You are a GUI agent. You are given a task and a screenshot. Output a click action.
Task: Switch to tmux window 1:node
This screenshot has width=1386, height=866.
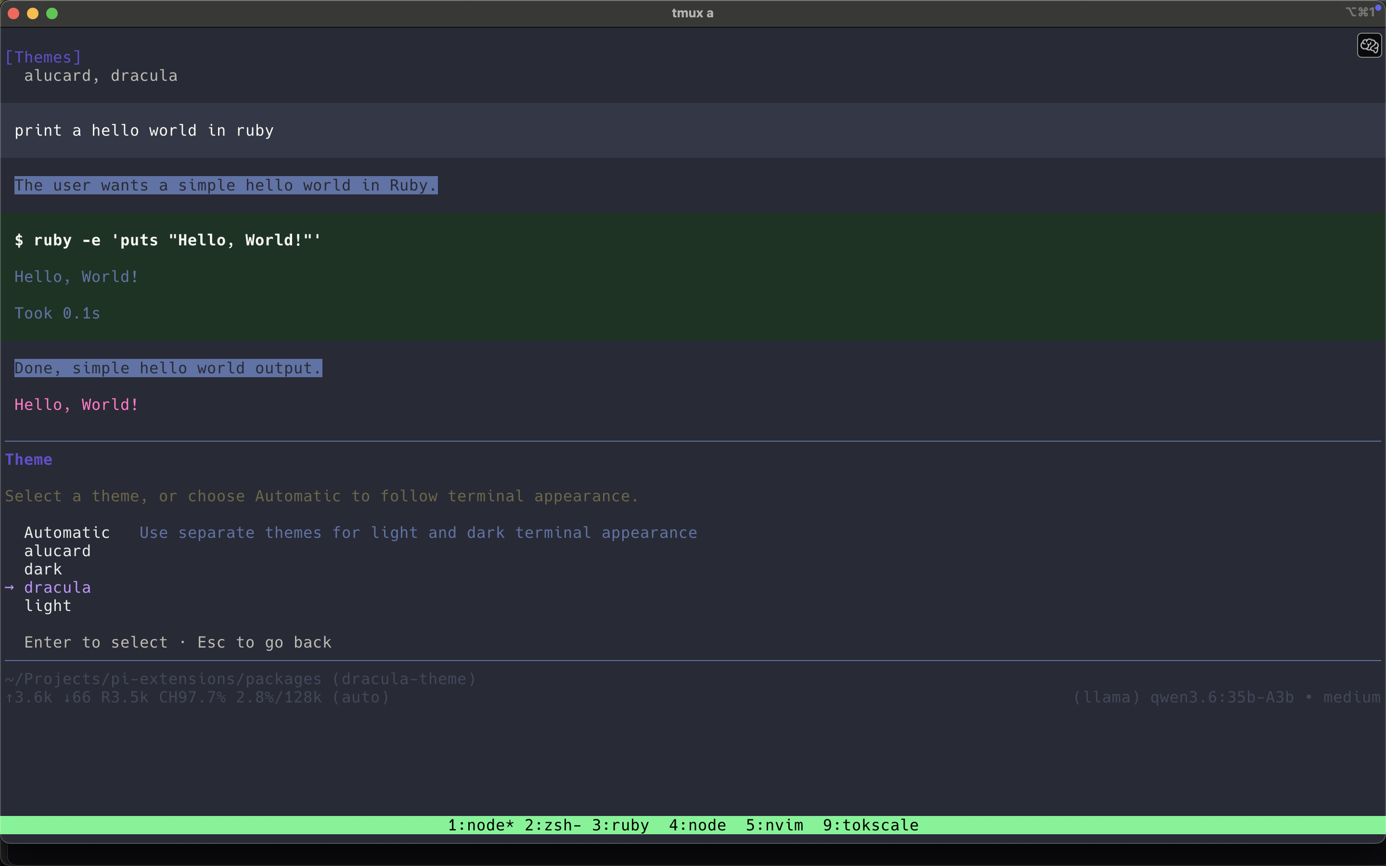coord(480,825)
